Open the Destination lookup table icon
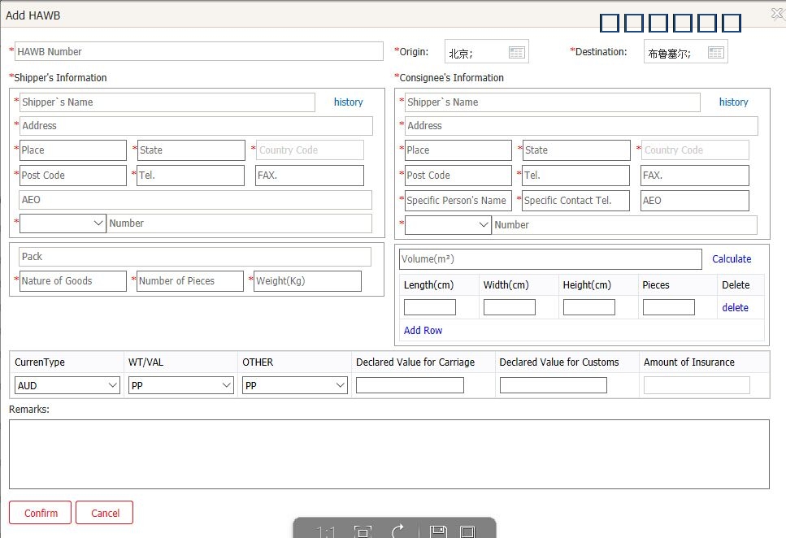This screenshot has width=786, height=538. tap(715, 53)
